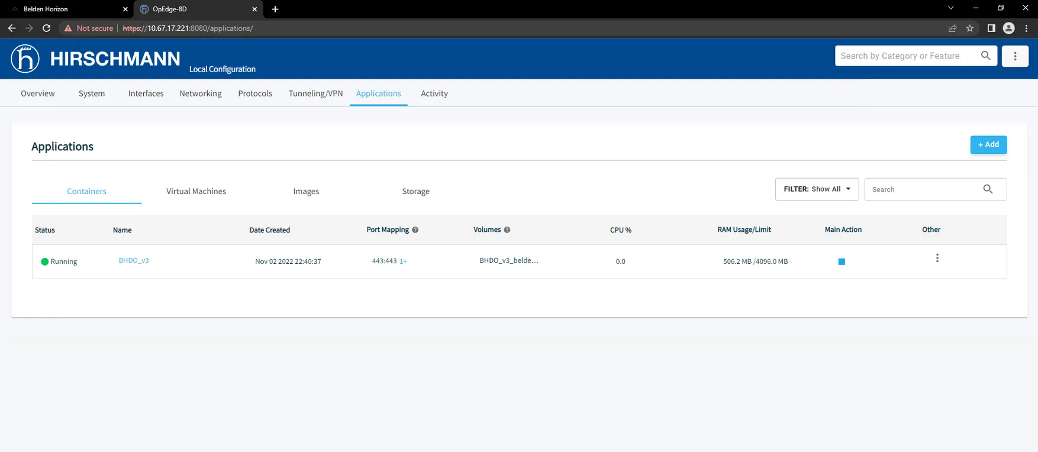Image resolution: width=1038 pixels, height=452 pixels.
Task: Open the Activity tab
Action: click(434, 93)
